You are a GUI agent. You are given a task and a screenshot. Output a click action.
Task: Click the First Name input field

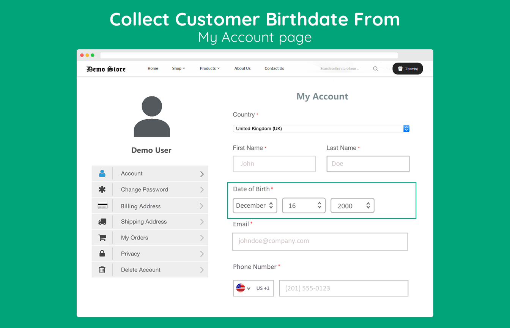274,164
